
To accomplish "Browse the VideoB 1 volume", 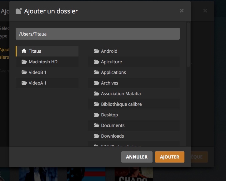I will (47, 72).
